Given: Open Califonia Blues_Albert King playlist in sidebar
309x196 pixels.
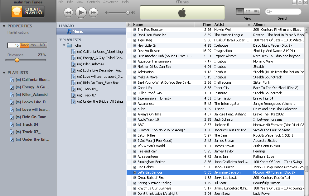Looking at the screenshot, I should (97, 52).
